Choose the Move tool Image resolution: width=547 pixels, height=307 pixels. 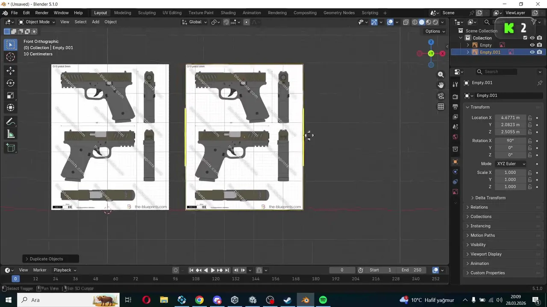[11, 71]
